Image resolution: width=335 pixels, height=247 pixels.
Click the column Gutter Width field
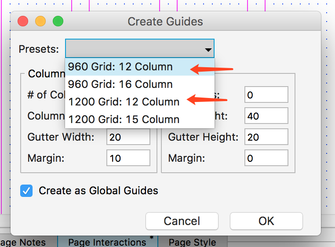click(128, 138)
